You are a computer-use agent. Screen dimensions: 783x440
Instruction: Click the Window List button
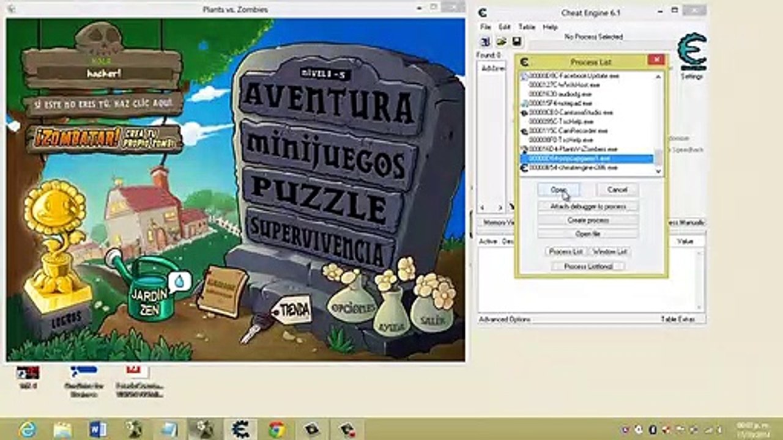610,252
